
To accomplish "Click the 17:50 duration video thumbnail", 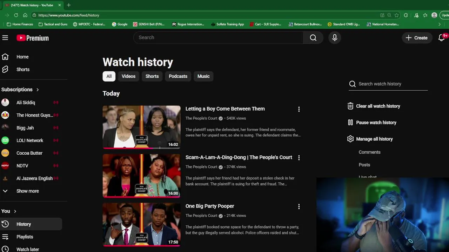I will click(141, 224).
